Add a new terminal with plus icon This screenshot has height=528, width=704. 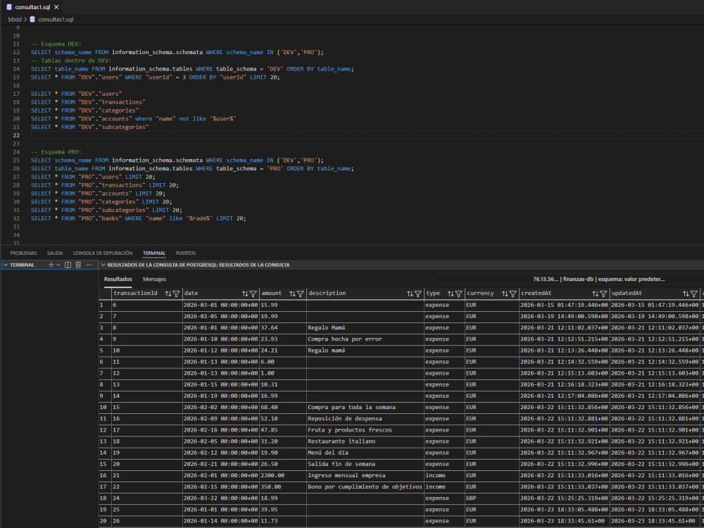pyautogui.click(x=51, y=265)
